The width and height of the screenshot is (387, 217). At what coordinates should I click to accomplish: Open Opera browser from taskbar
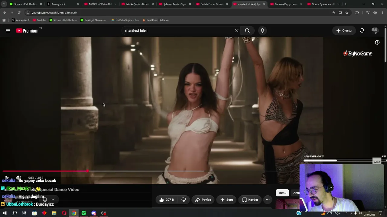[64, 213]
